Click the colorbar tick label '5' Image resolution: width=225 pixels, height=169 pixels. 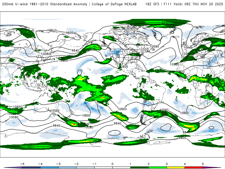coord(203,164)
